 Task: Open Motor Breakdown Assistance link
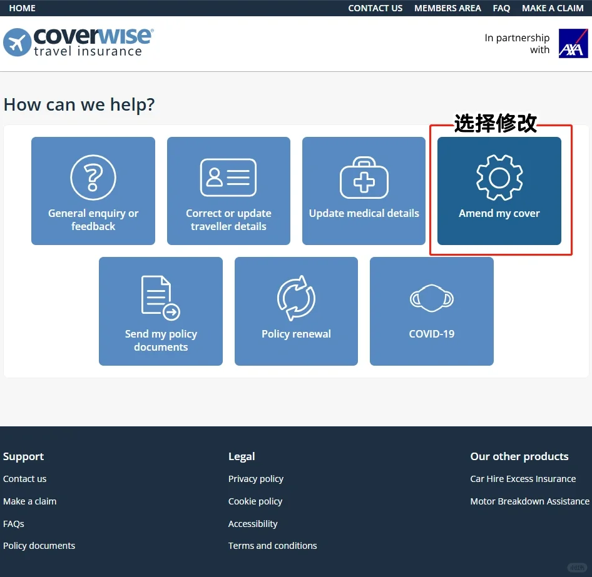(x=529, y=501)
